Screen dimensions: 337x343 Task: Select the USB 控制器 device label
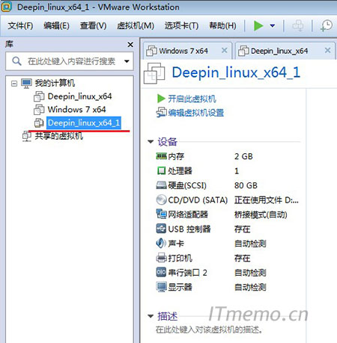click(x=189, y=229)
